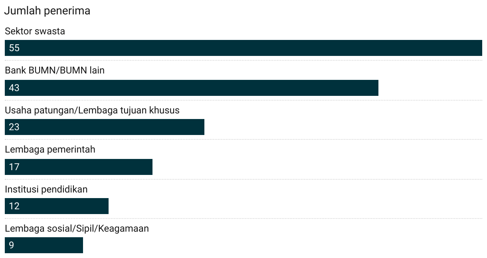Select the Usaha patungan/Lembaga tujuan khusus label

pos(92,110)
